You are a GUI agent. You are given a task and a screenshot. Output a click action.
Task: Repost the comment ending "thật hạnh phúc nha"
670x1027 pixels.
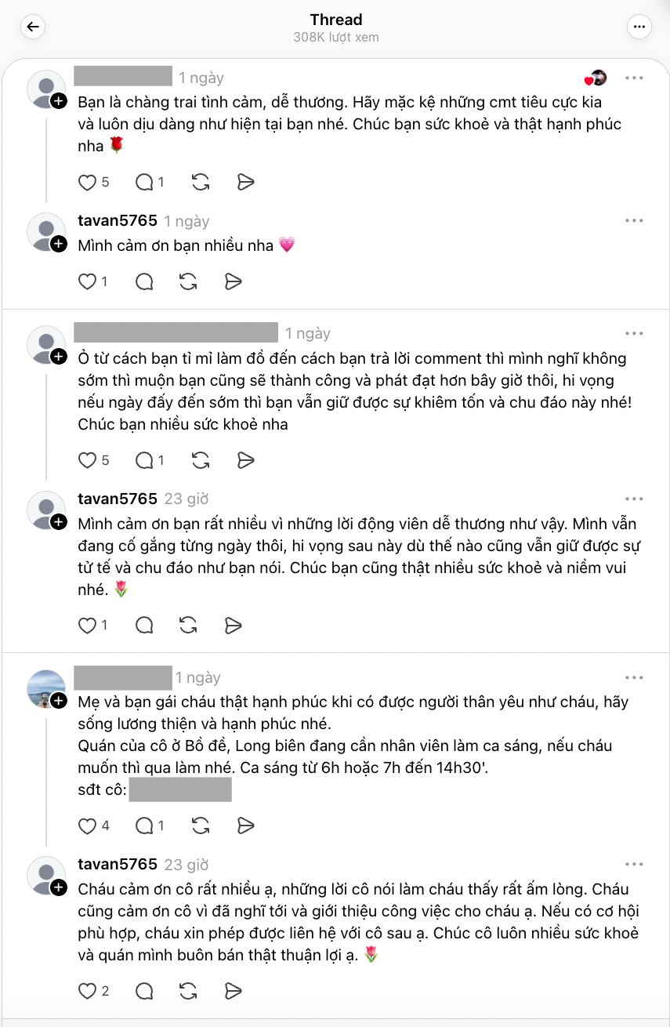[201, 183]
